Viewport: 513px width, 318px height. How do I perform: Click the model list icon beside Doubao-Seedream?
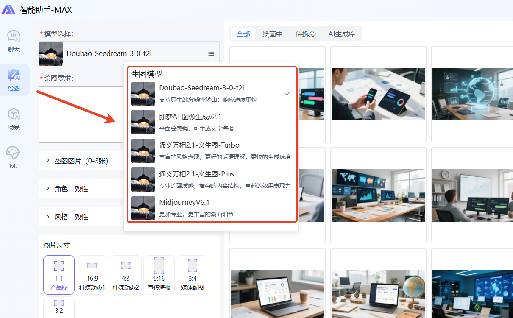211,54
